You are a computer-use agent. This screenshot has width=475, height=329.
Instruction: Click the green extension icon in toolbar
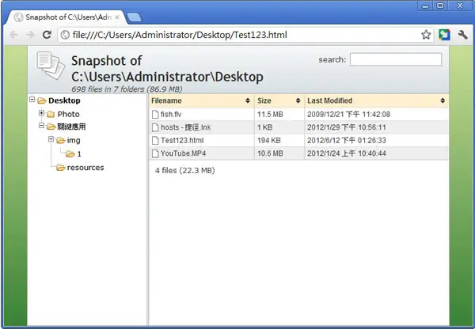[444, 35]
